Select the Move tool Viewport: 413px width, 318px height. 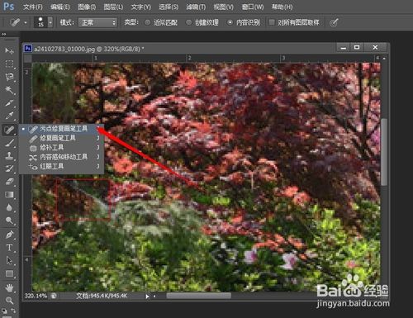tap(9, 50)
